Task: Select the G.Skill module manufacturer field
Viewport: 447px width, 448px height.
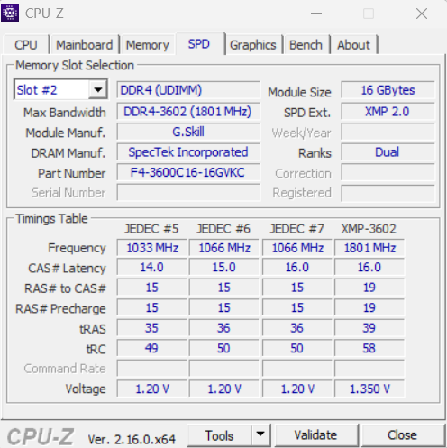Action: 188,132
